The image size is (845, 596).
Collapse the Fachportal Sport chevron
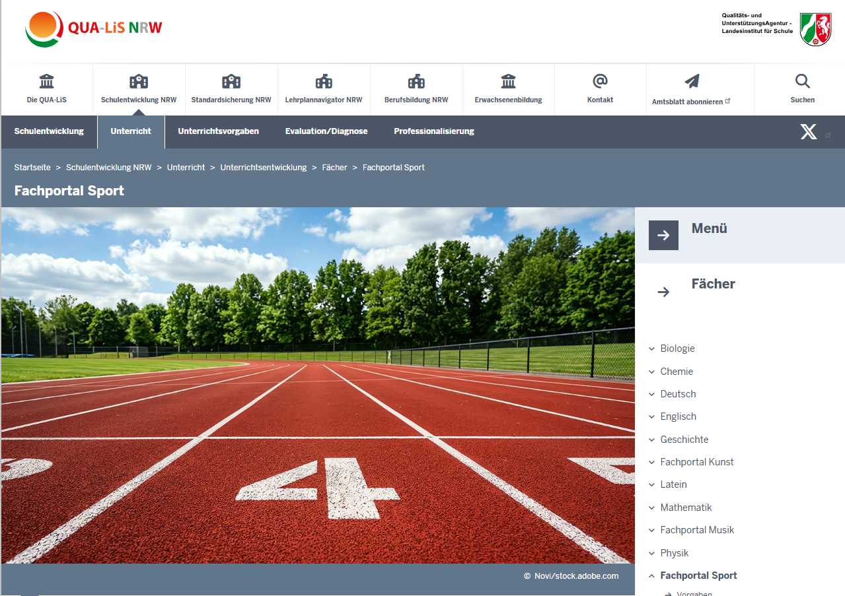click(651, 576)
